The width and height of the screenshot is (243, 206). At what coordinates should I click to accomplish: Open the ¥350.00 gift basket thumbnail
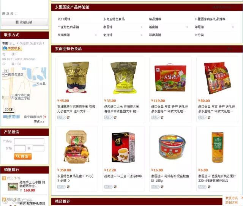[76, 147]
